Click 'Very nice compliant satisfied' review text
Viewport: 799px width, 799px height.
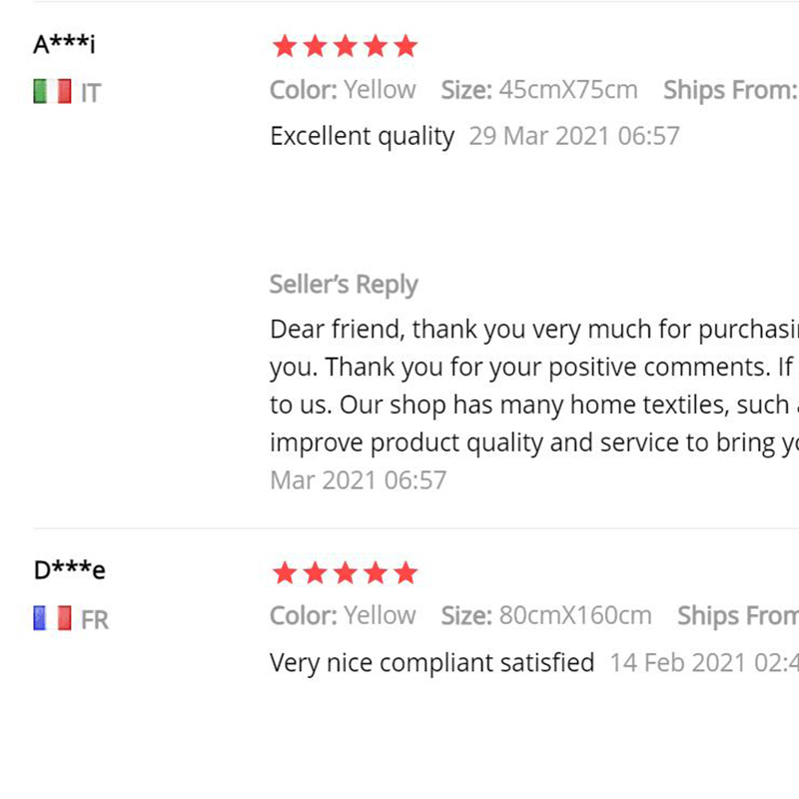(x=432, y=663)
